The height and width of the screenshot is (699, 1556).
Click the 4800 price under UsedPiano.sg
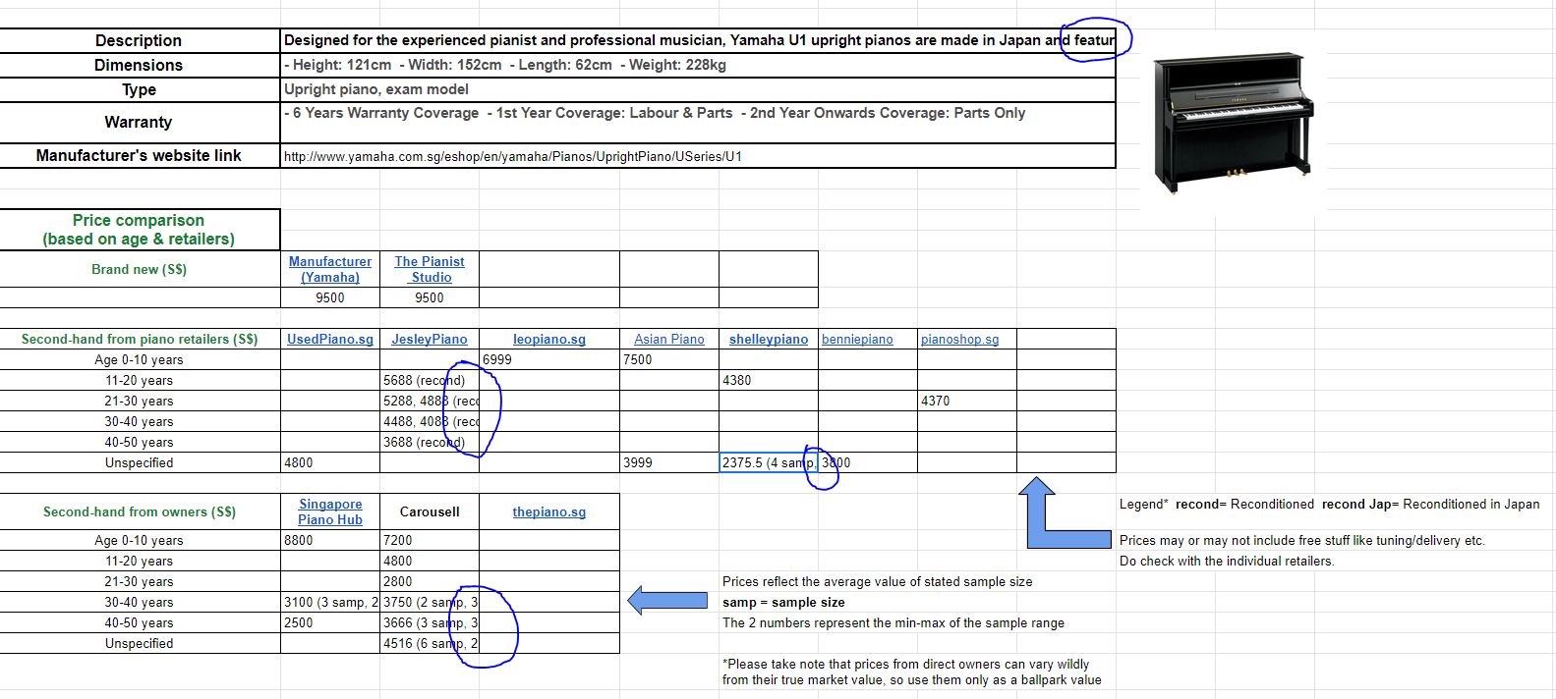[x=330, y=462]
